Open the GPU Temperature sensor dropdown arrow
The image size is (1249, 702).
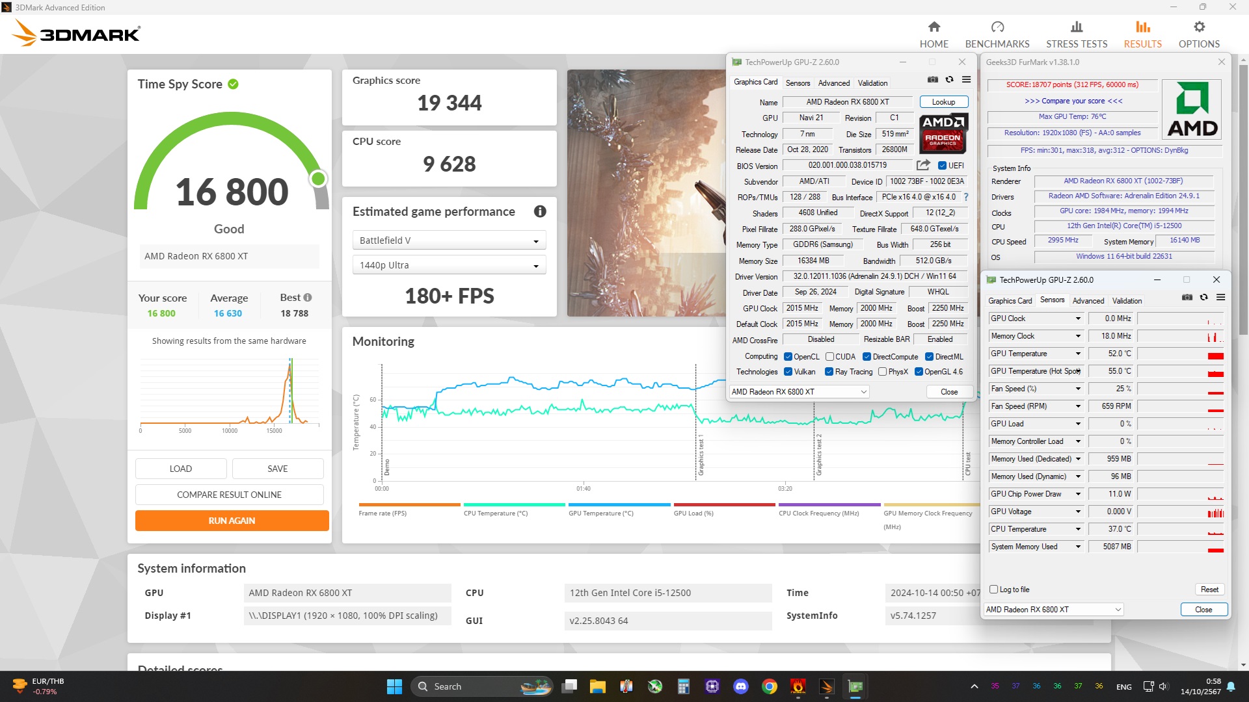tap(1077, 354)
